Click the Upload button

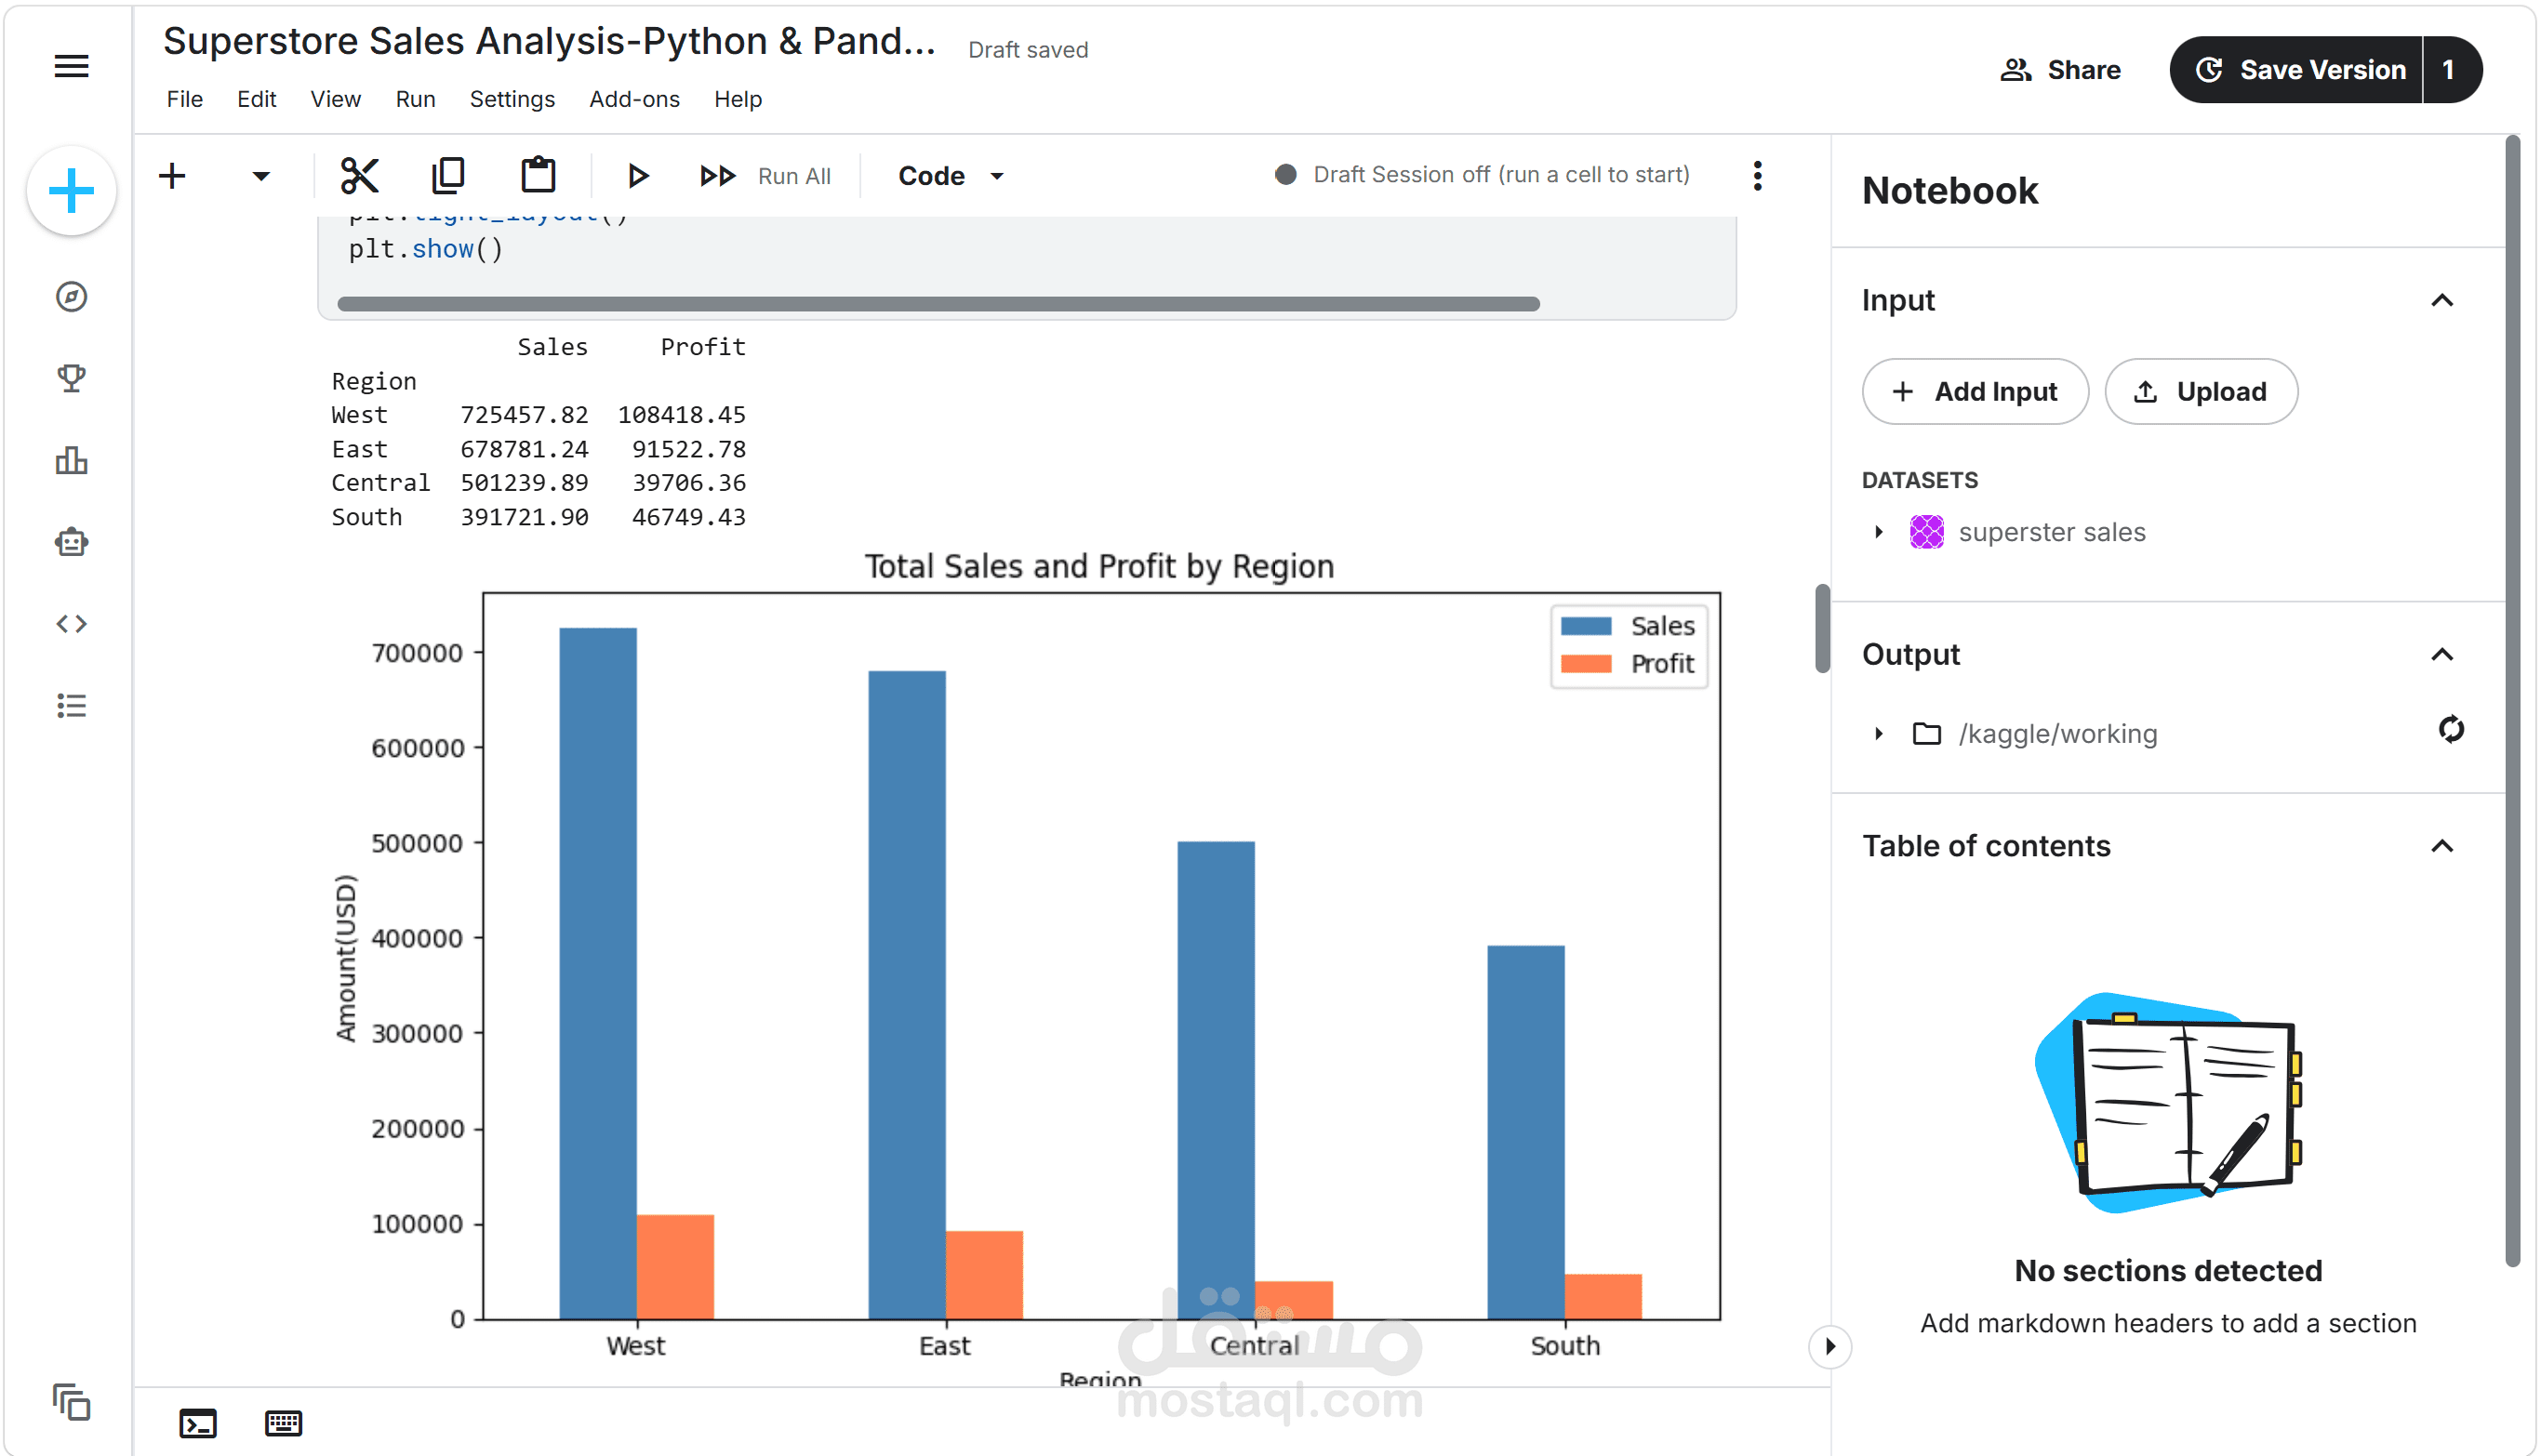tap(2201, 391)
